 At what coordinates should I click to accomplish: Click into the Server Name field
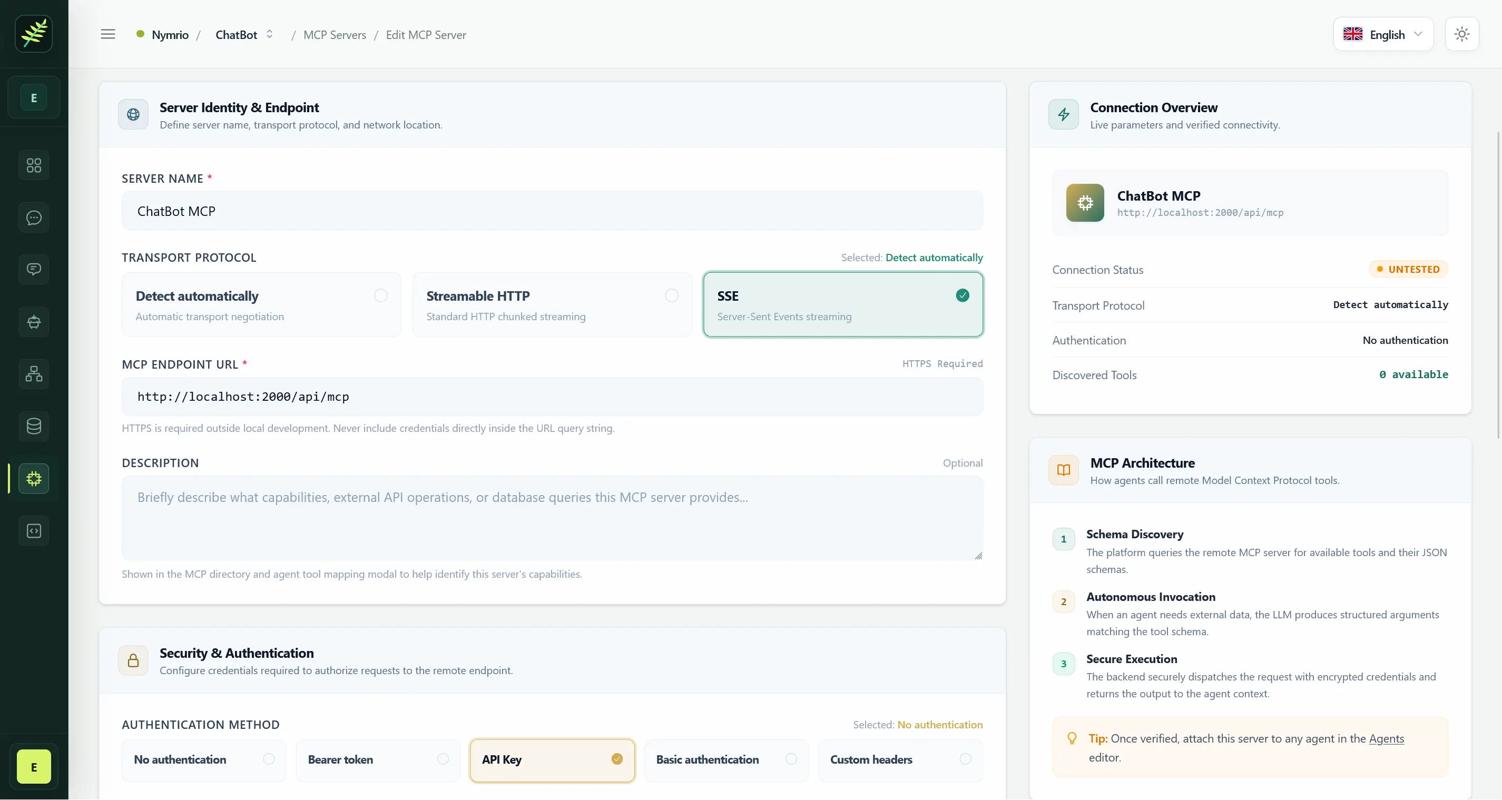coord(552,211)
